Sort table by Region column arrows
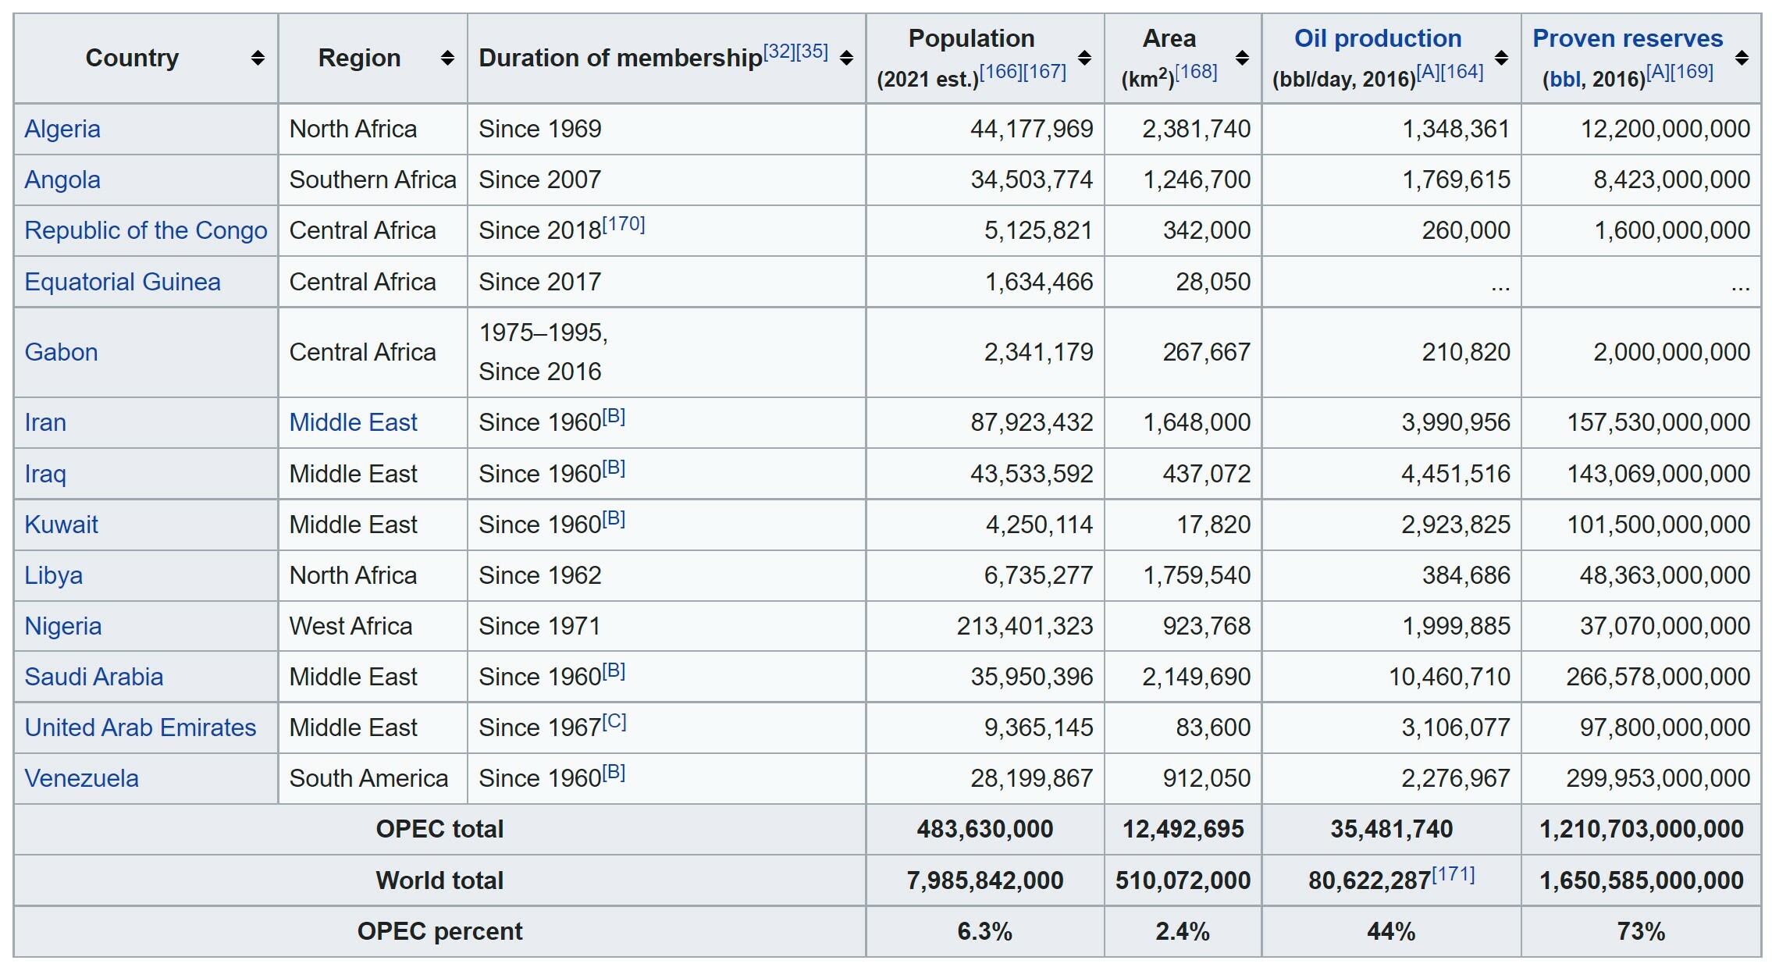The height and width of the screenshot is (971, 1772). [x=447, y=58]
